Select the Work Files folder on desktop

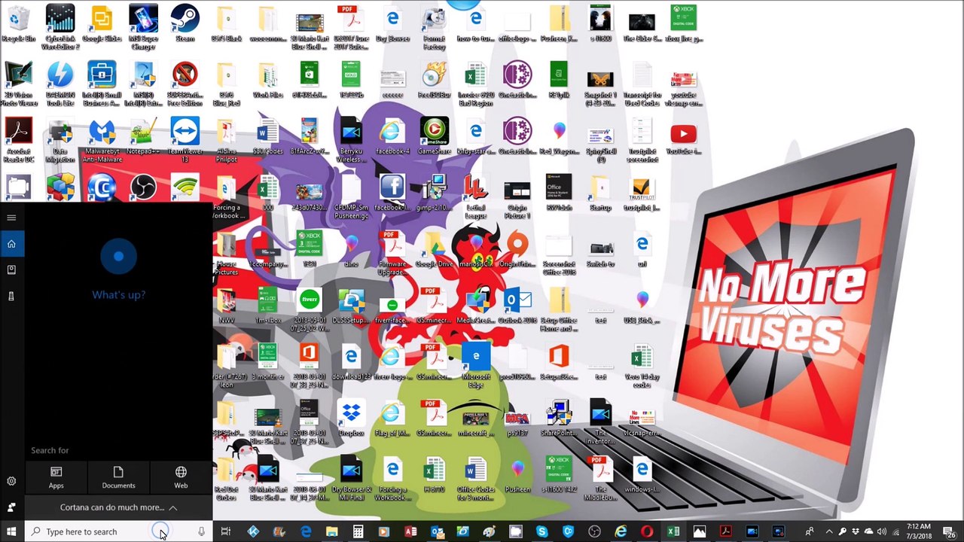tap(267, 81)
